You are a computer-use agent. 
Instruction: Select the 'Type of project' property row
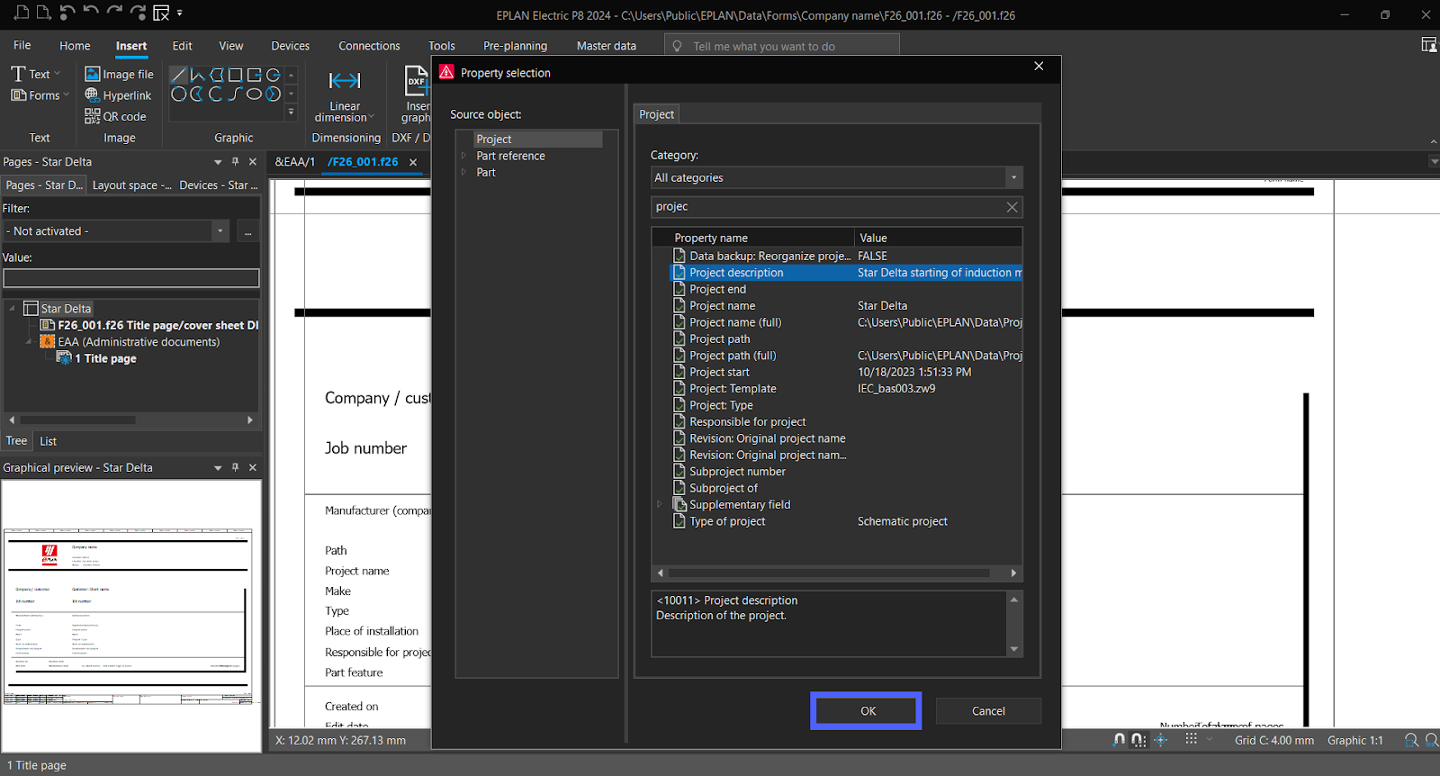[846, 522]
